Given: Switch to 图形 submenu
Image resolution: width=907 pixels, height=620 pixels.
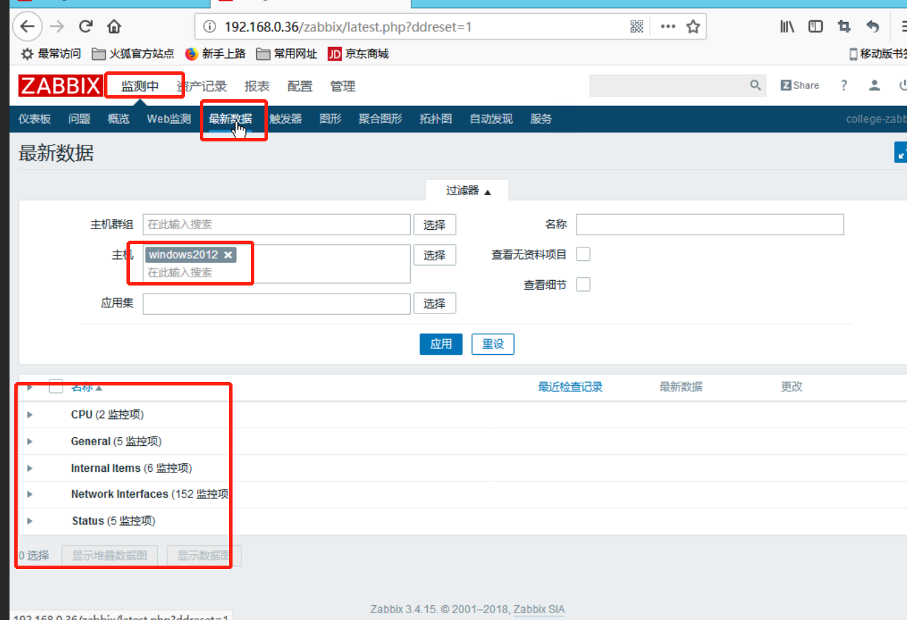Looking at the screenshot, I should pyautogui.click(x=330, y=119).
